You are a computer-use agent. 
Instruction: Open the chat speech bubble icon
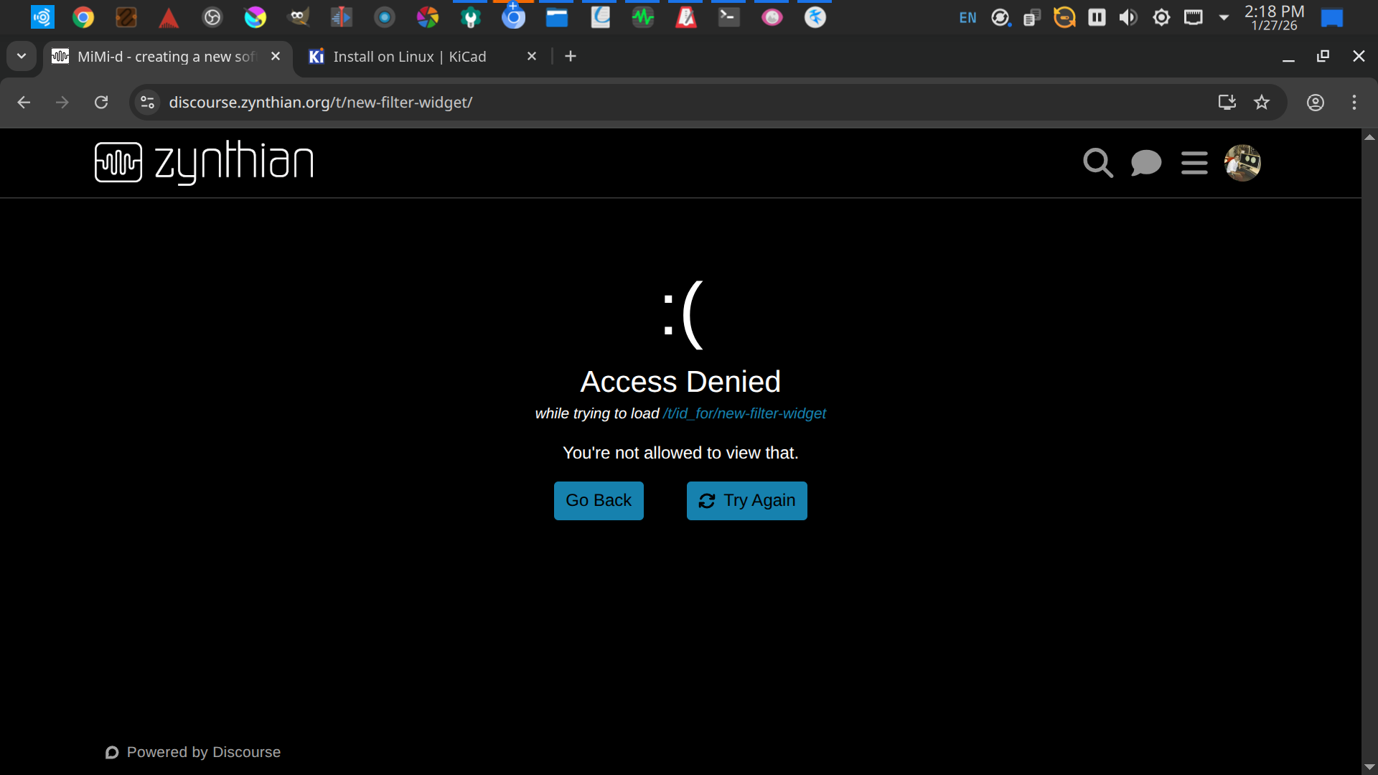click(x=1145, y=163)
